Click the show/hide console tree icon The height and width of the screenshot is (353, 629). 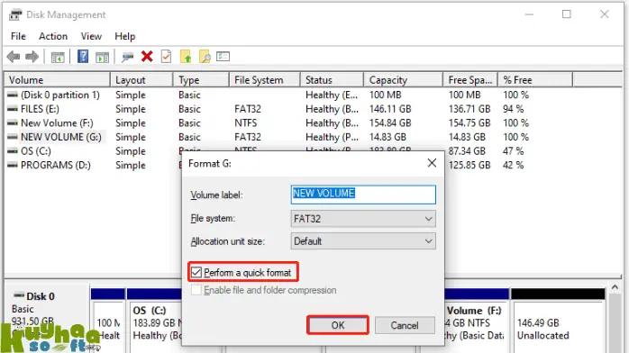[58, 58]
